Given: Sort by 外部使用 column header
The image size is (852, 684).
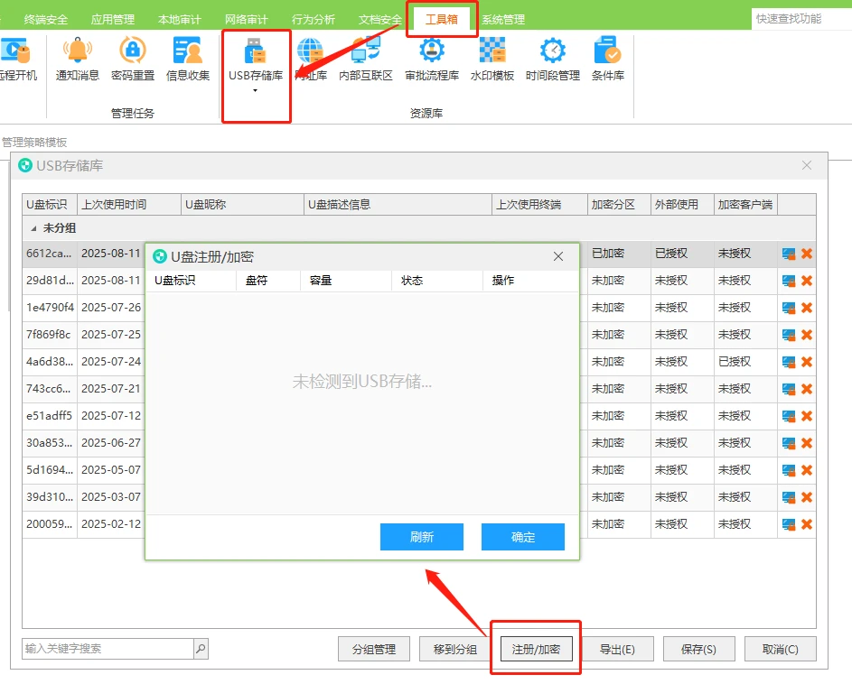Looking at the screenshot, I should 682,205.
